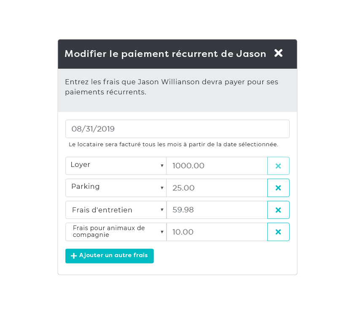This screenshot has width=355, height=314.
Task: Click the dropdown arrow beside Parking
Action: pos(162,188)
